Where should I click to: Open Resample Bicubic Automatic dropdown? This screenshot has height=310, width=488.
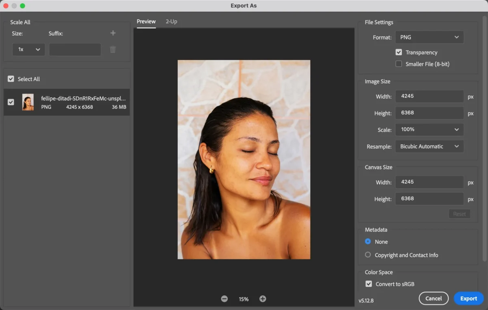point(429,147)
